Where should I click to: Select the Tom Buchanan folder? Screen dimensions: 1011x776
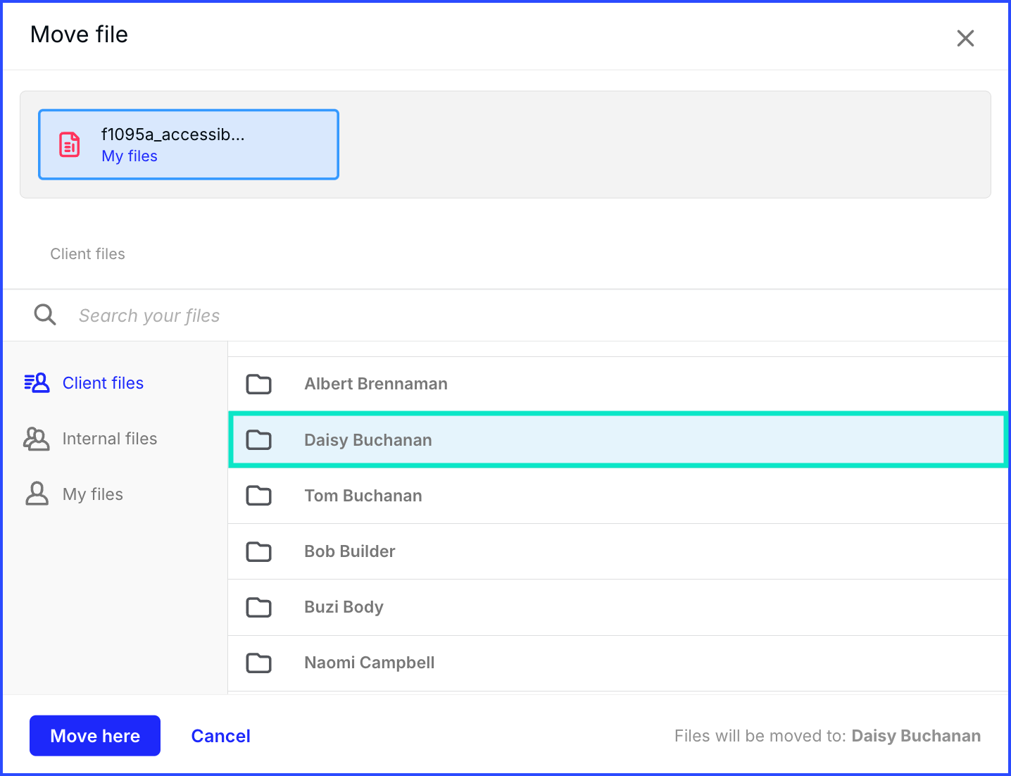click(619, 496)
